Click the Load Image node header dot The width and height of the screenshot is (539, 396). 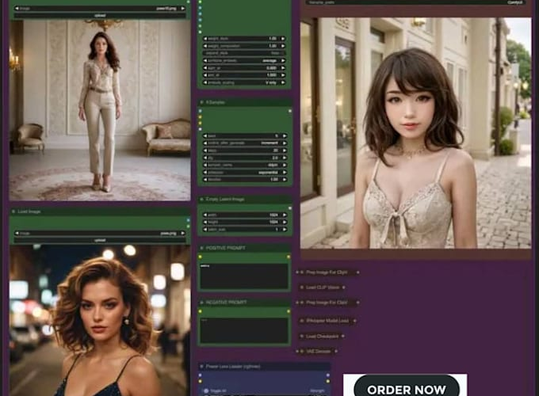[13, 212]
